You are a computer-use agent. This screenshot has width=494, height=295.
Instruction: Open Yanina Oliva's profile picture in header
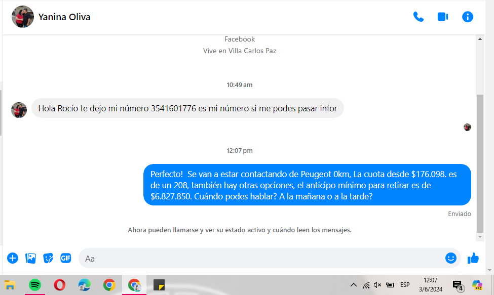[x=23, y=17]
